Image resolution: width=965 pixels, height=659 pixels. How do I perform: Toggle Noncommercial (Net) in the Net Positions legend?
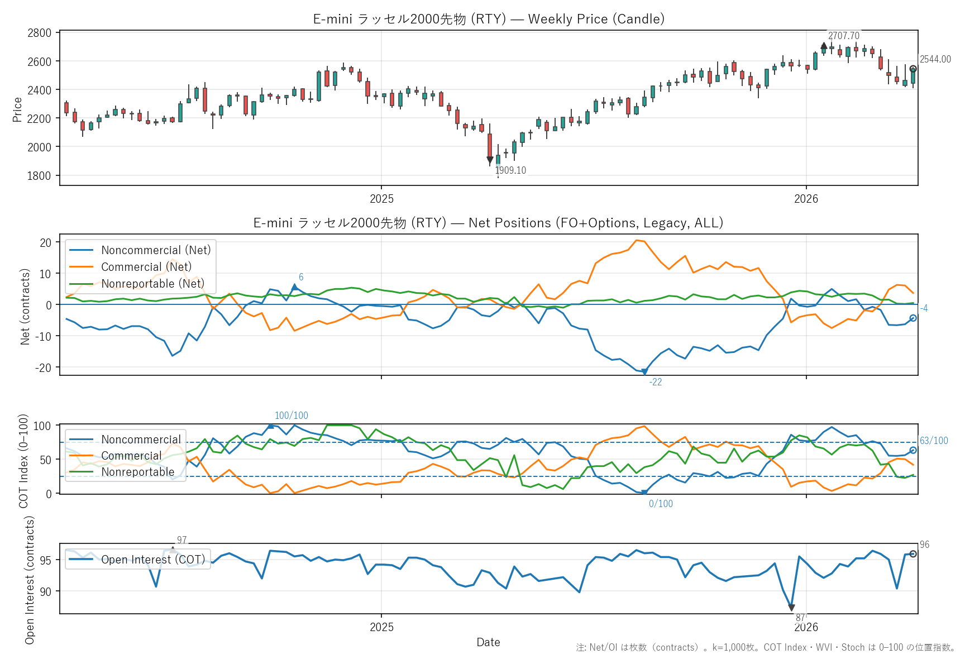pos(156,250)
